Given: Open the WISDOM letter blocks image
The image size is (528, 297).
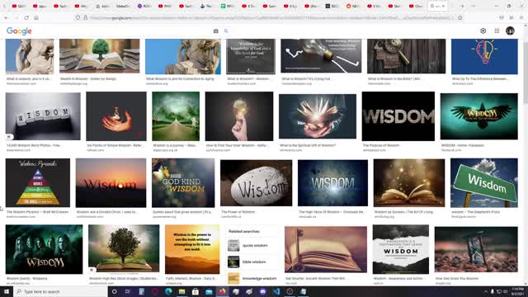Looking at the screenshot, I should pos(43,116).
